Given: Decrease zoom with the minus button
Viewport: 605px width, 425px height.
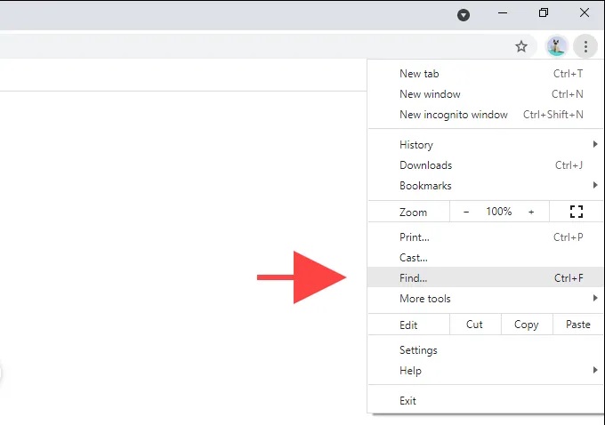Looking at the screenshot, I should pyautogui.click(x=467, y=212).
